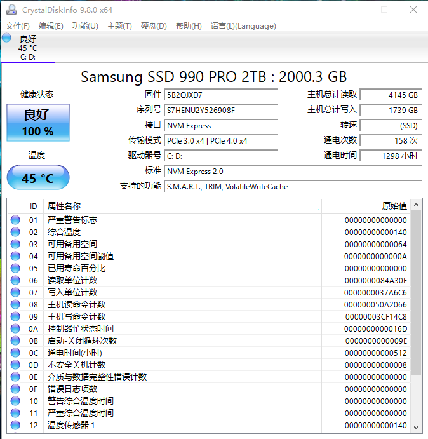Click status orb for attribute 10 警告综合温度时间
The width and height of the screenshot is (428, 439).
click(15, 401)
